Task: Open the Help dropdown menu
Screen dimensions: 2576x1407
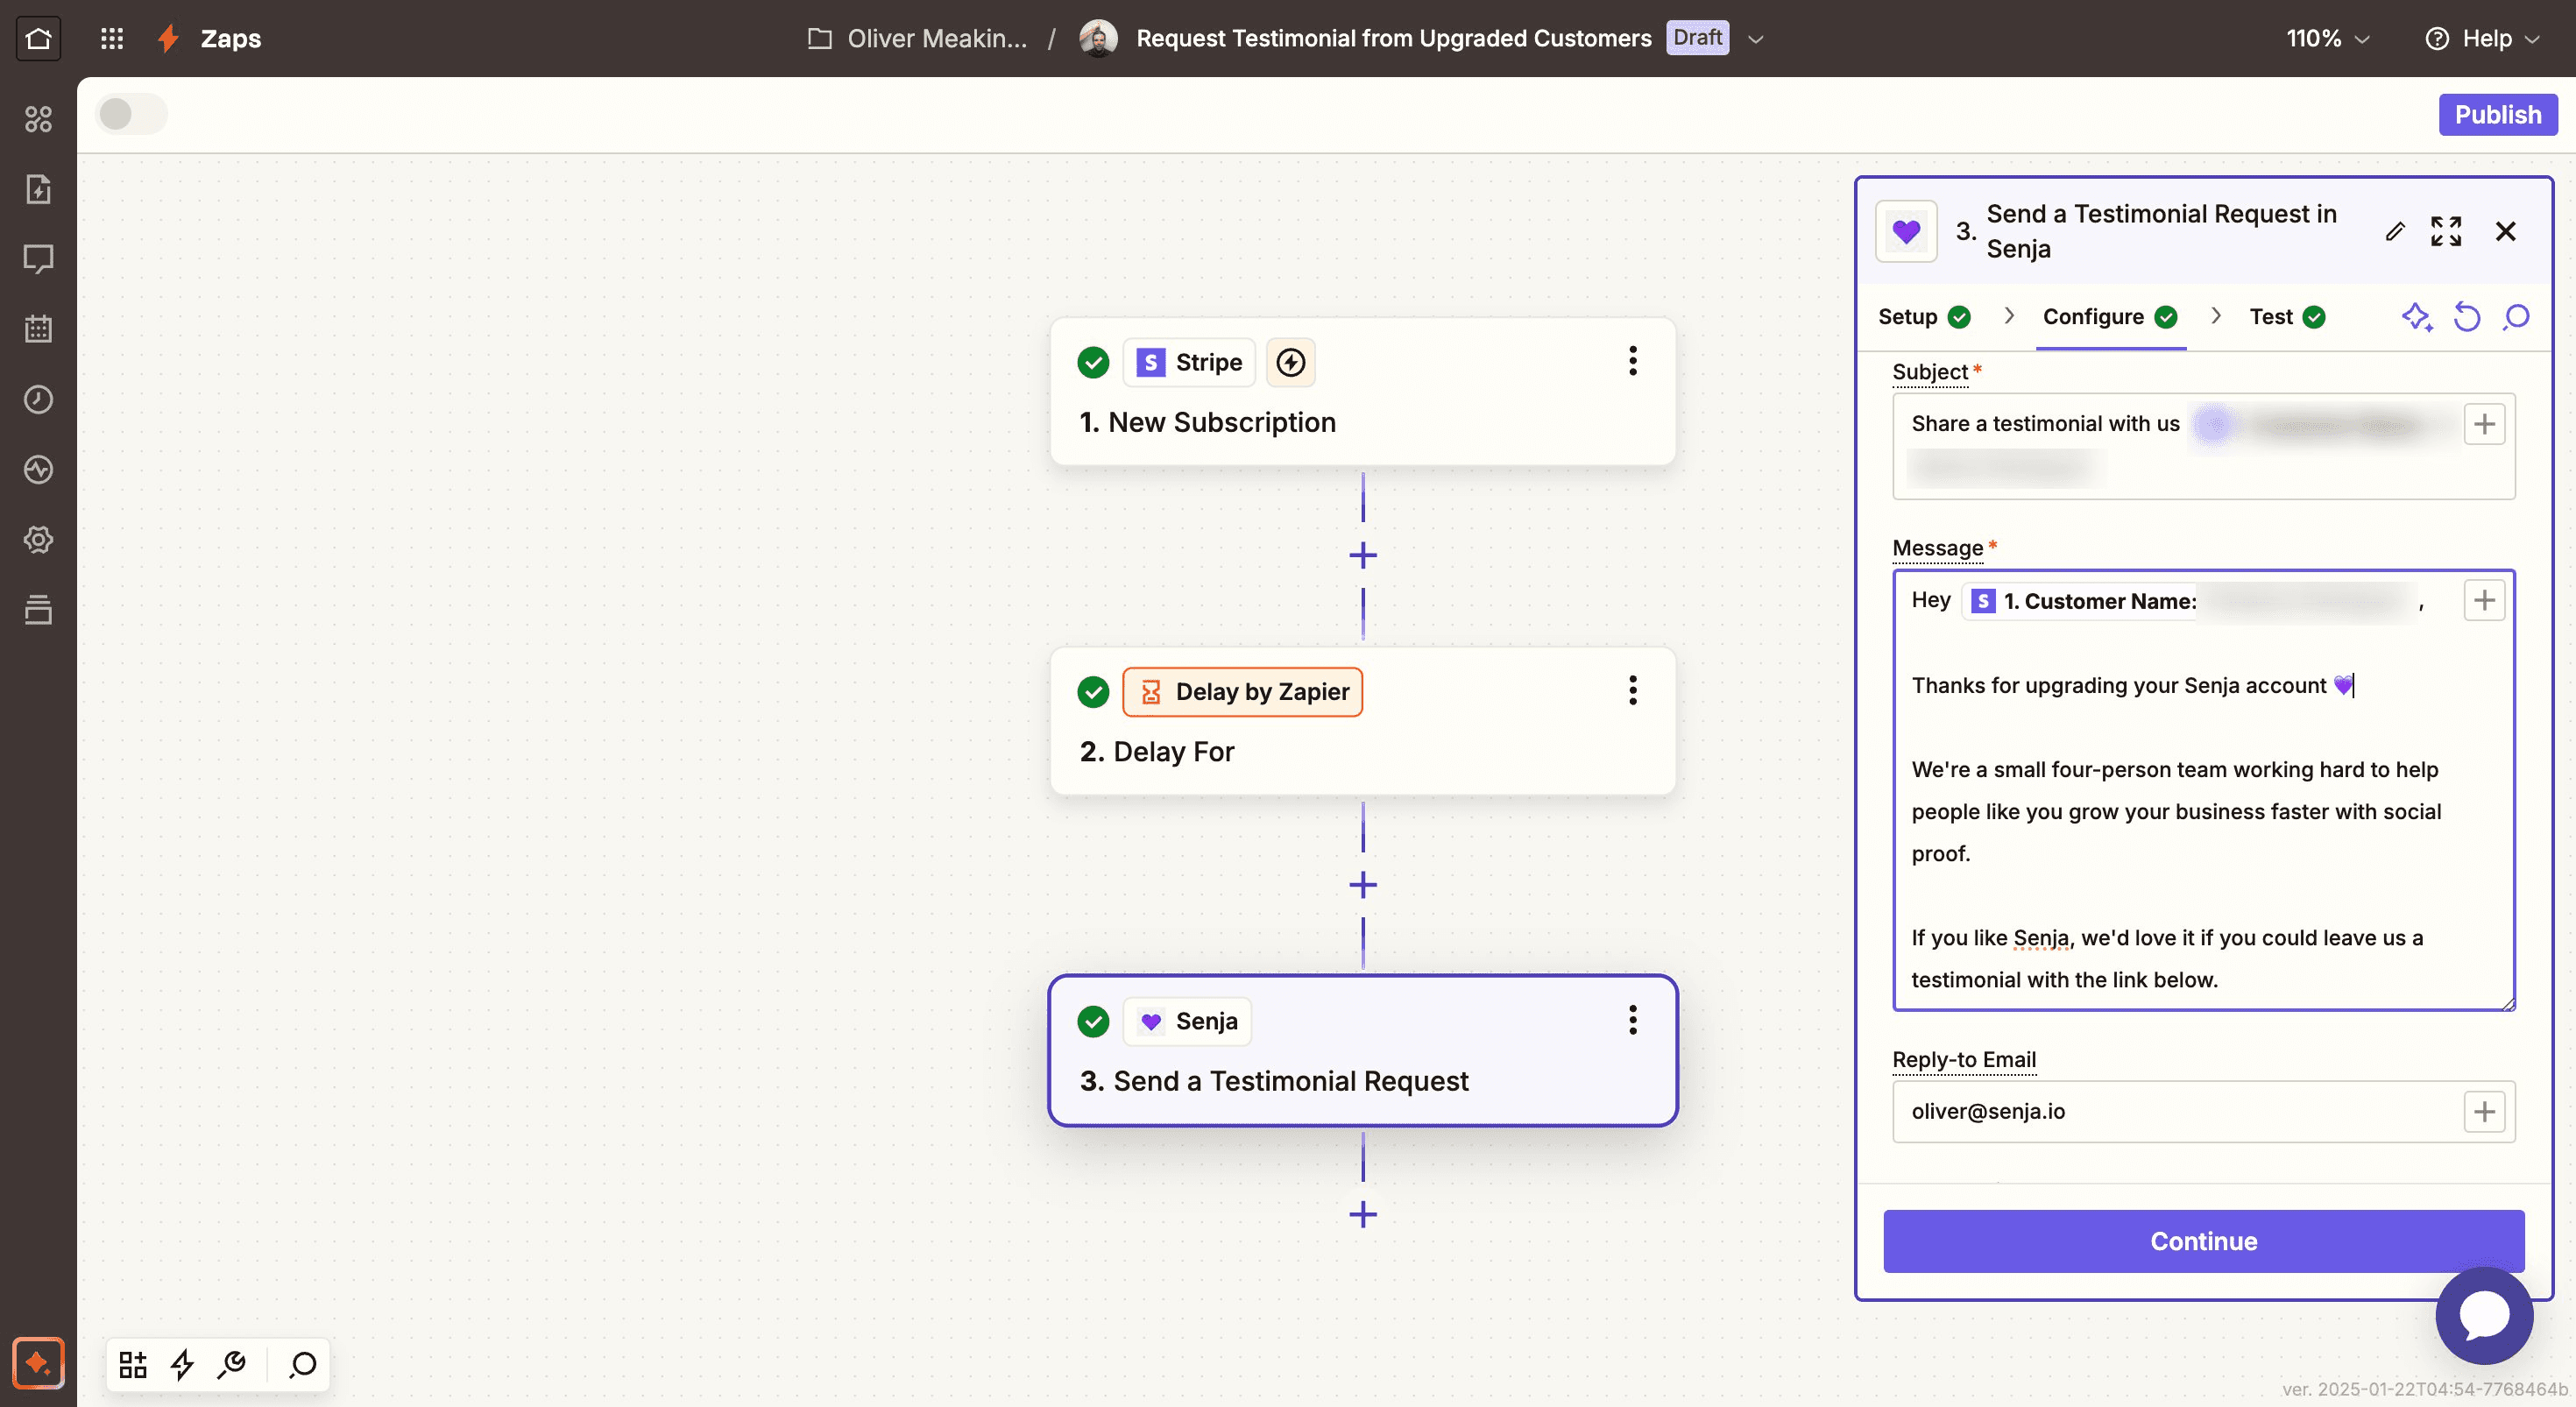Action: pyautogui.click(x=2482, y=39)
